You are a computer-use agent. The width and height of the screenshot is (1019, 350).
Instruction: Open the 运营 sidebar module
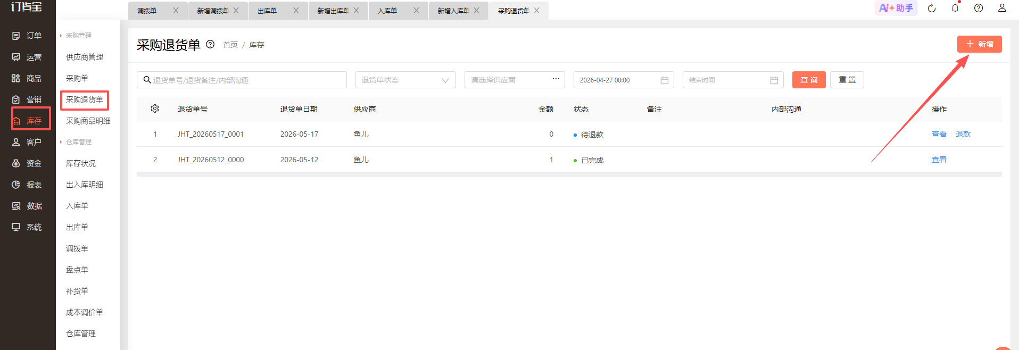pos(27,57)
